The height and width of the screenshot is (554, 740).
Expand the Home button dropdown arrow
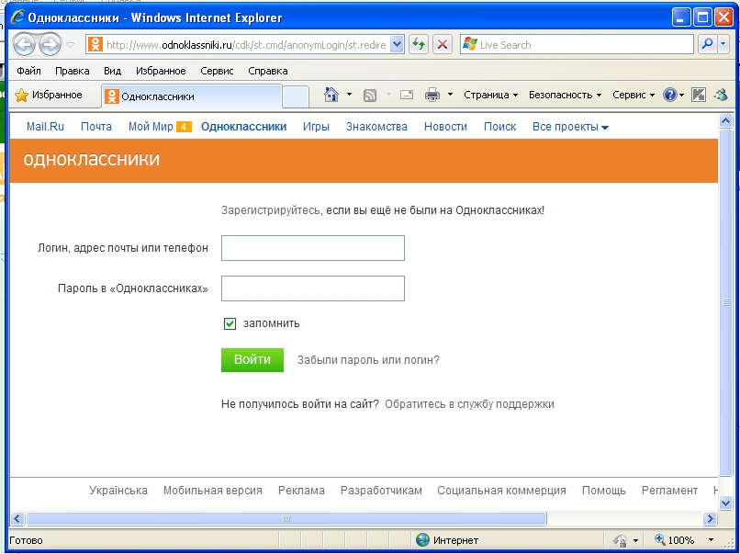tap(349, 95)
